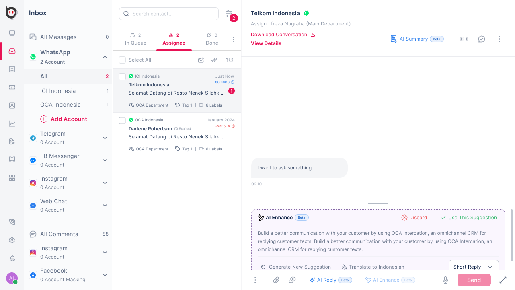Expand Instagram messages accounts section

coord(105,183)
